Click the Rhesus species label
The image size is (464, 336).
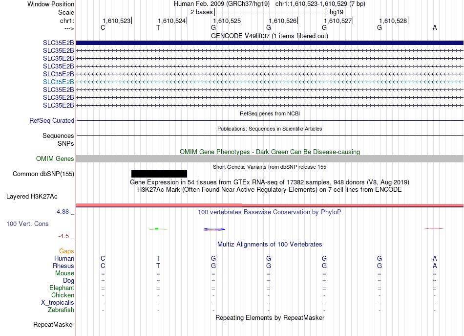[63, 266]
